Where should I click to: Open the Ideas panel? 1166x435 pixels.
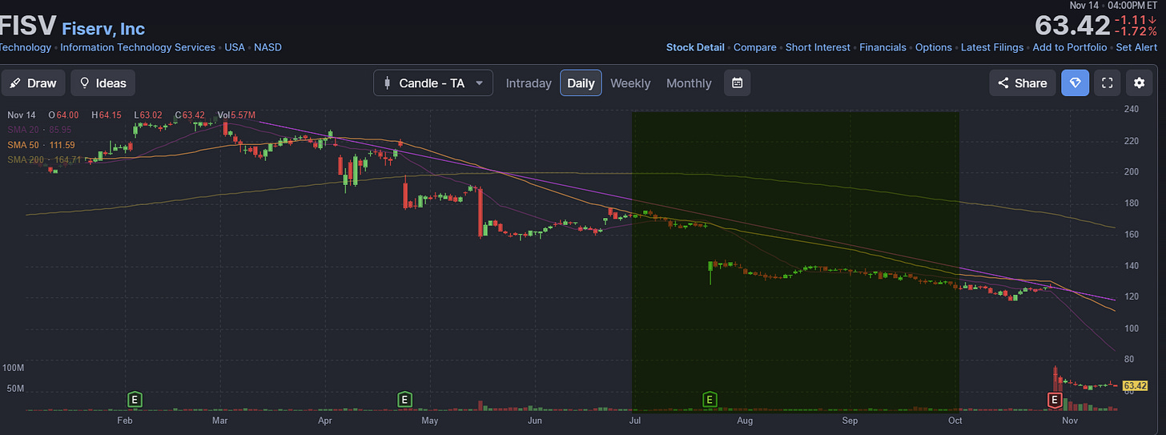[x=103, y=83]
